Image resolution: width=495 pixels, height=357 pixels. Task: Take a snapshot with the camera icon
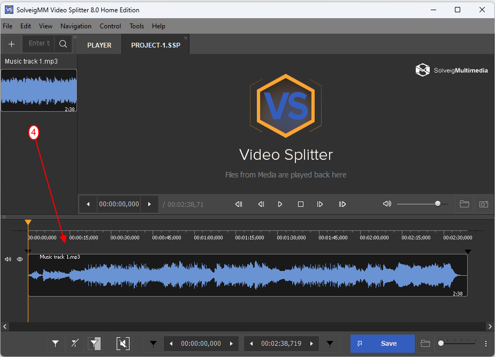point(484,204)
